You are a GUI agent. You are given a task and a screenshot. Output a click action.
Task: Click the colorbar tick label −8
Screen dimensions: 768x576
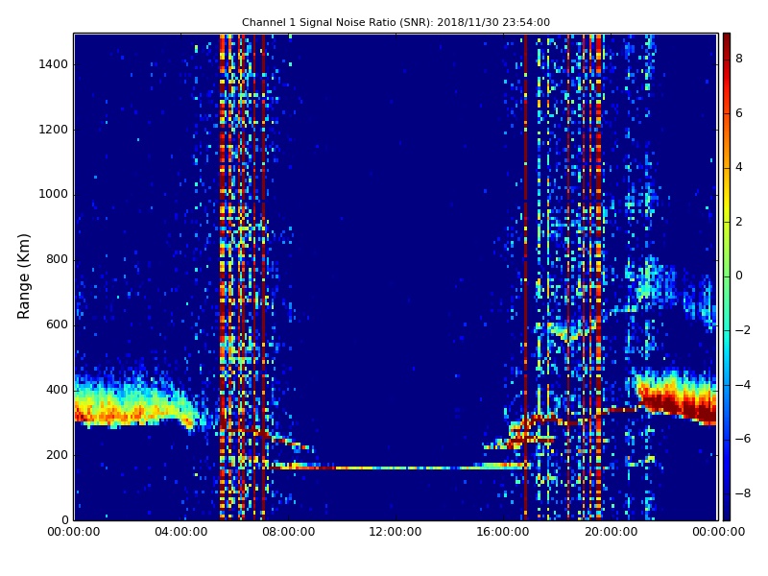click(743, 493)
